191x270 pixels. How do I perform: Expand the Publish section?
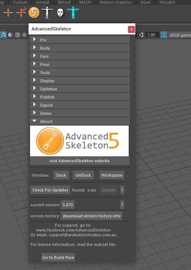[80, 97]
